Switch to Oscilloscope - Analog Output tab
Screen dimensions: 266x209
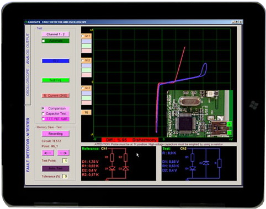(x=28, y=64)
